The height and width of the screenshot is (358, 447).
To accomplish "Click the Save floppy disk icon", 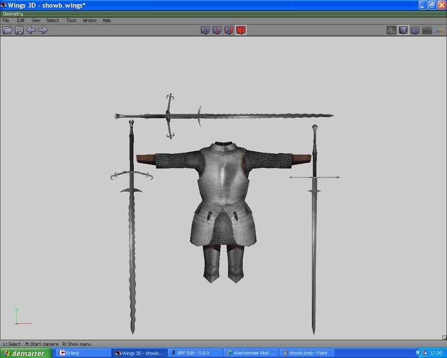I will pos(19,30).
